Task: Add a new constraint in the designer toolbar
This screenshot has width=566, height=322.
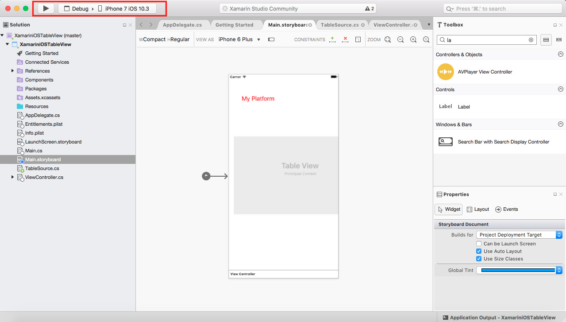Action: [332, 39]
